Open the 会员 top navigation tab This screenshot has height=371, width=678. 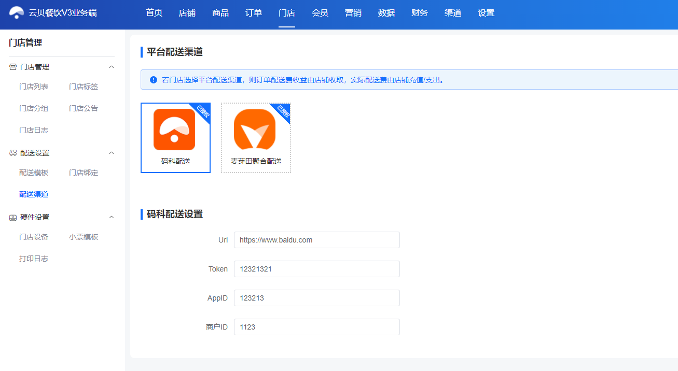[x=320, y=13]
